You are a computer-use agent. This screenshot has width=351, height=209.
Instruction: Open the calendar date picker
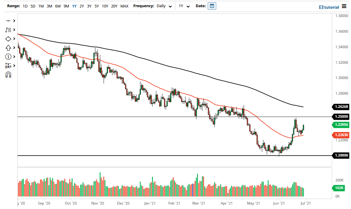click(x=212, y=6)
